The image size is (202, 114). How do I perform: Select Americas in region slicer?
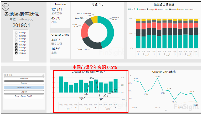coord(24,79)
